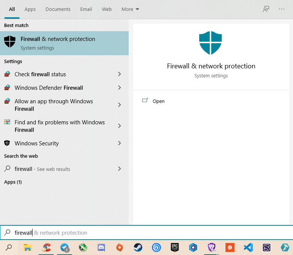Open Allow an app through Windows Firewall

(54, 105)
